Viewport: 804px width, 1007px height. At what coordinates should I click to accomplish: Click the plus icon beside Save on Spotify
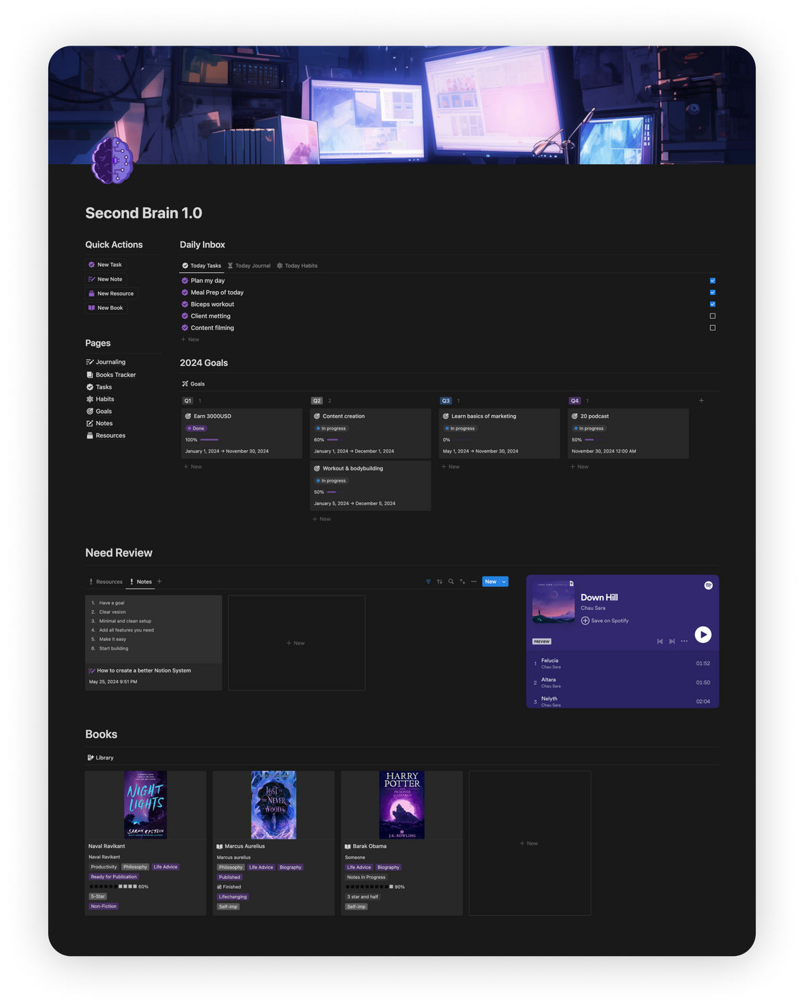(585, 621)
